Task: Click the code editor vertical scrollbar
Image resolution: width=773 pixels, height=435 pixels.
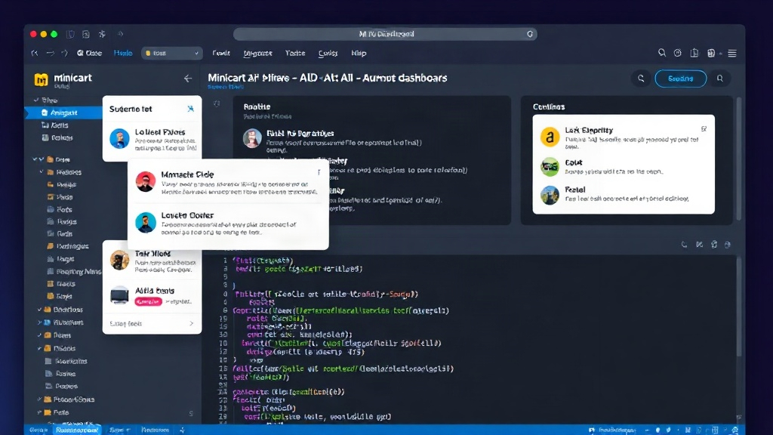Action: coord(739,306)
